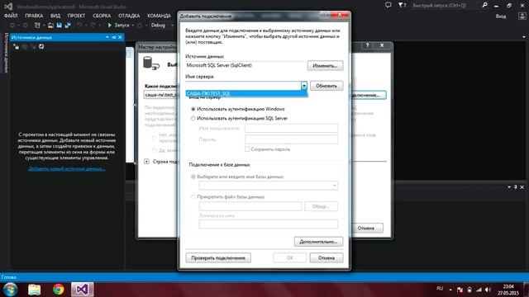Click the Navigate Backward toolbar icon

pyautogui.click(x=12, y=26)
